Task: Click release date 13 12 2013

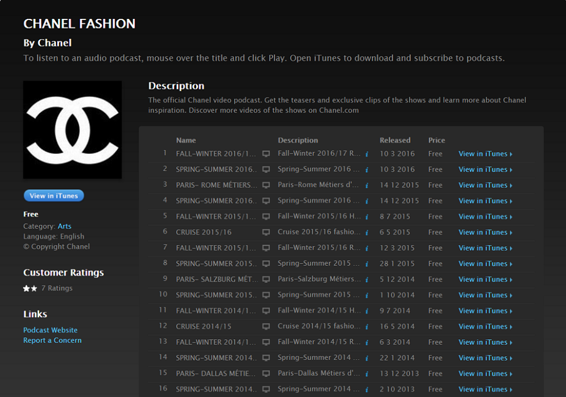Action: tap(399, 374)
